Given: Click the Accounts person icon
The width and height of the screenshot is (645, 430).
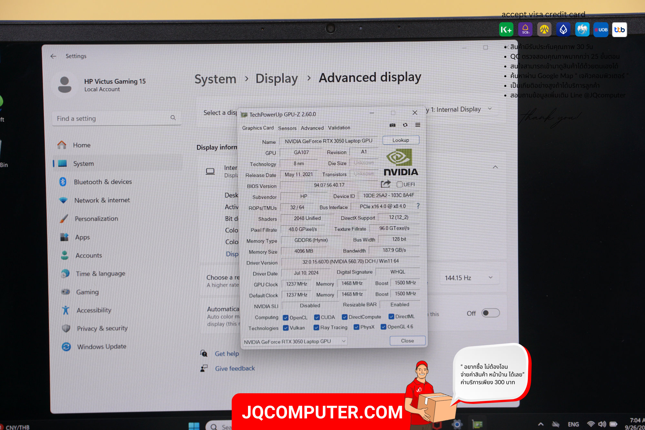Looking at the screenshot, I should (64, 255).
